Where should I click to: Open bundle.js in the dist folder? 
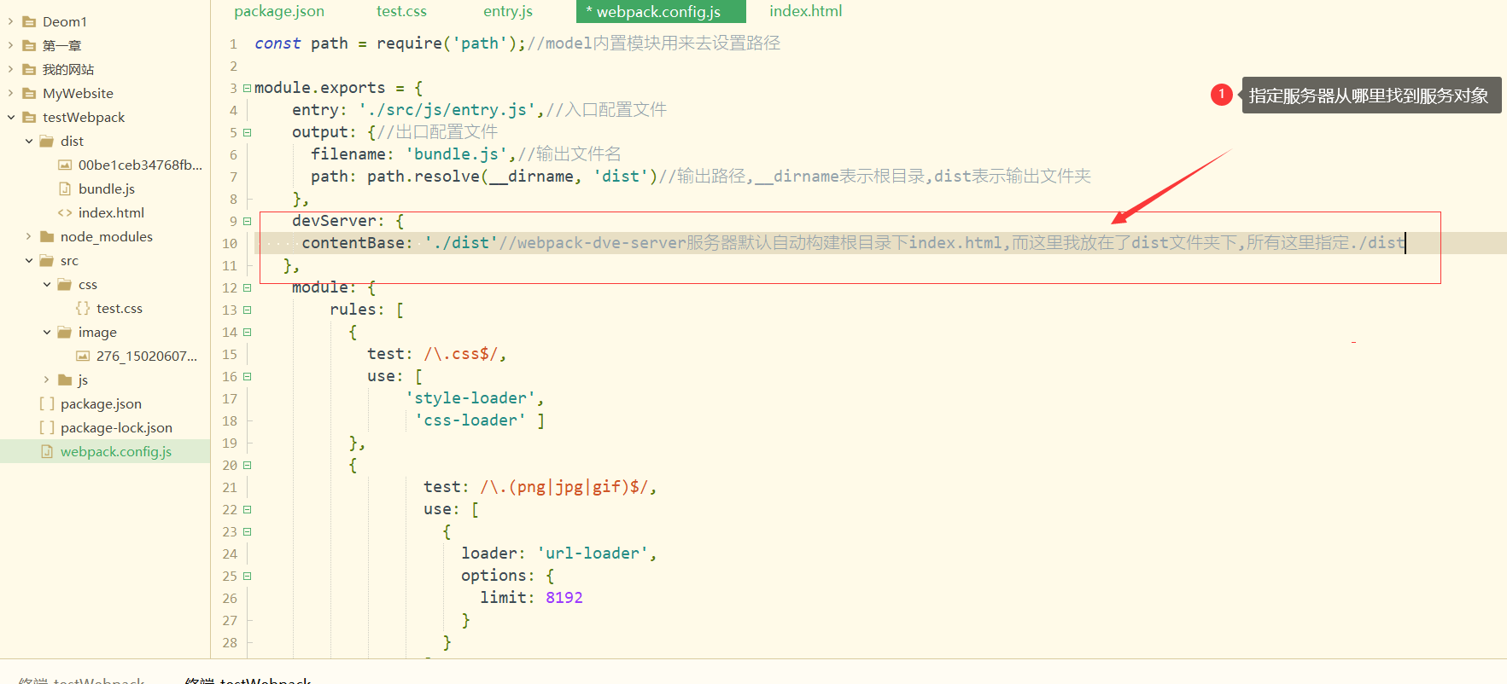(x=105, y=188)
